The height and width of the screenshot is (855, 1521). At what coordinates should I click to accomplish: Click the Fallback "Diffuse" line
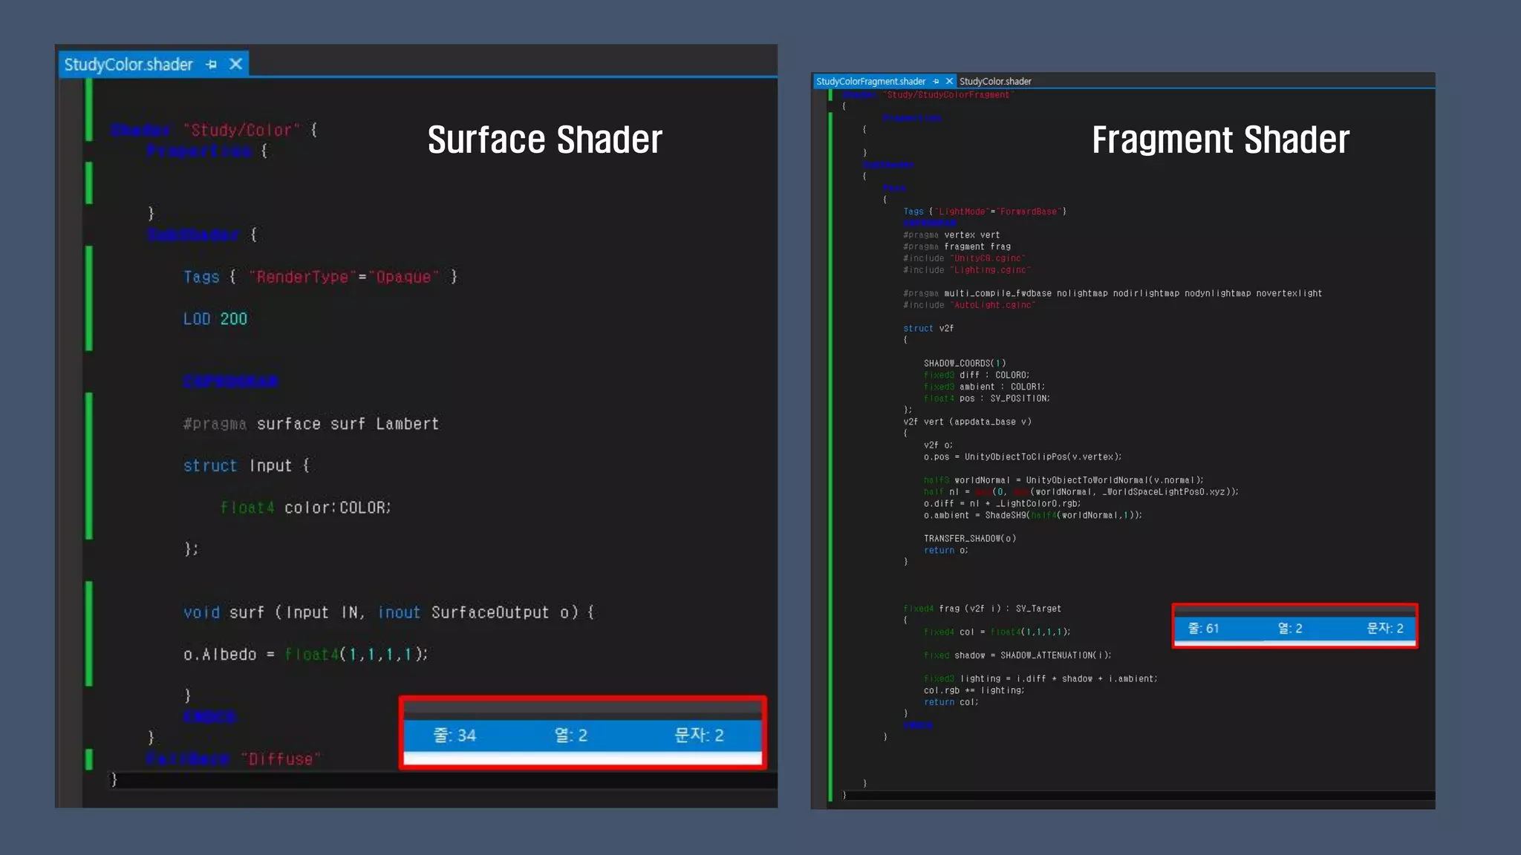click(x=233, y=759)
